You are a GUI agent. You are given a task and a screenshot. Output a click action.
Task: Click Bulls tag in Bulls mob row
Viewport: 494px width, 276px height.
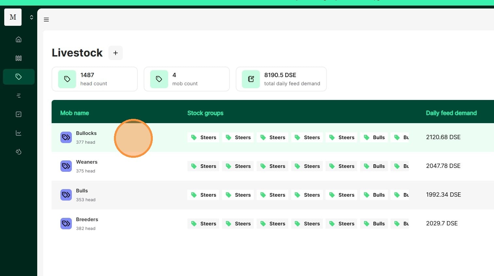[x=374, y=195]
